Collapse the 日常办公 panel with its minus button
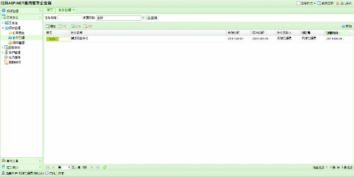 (x=40, y=17)
